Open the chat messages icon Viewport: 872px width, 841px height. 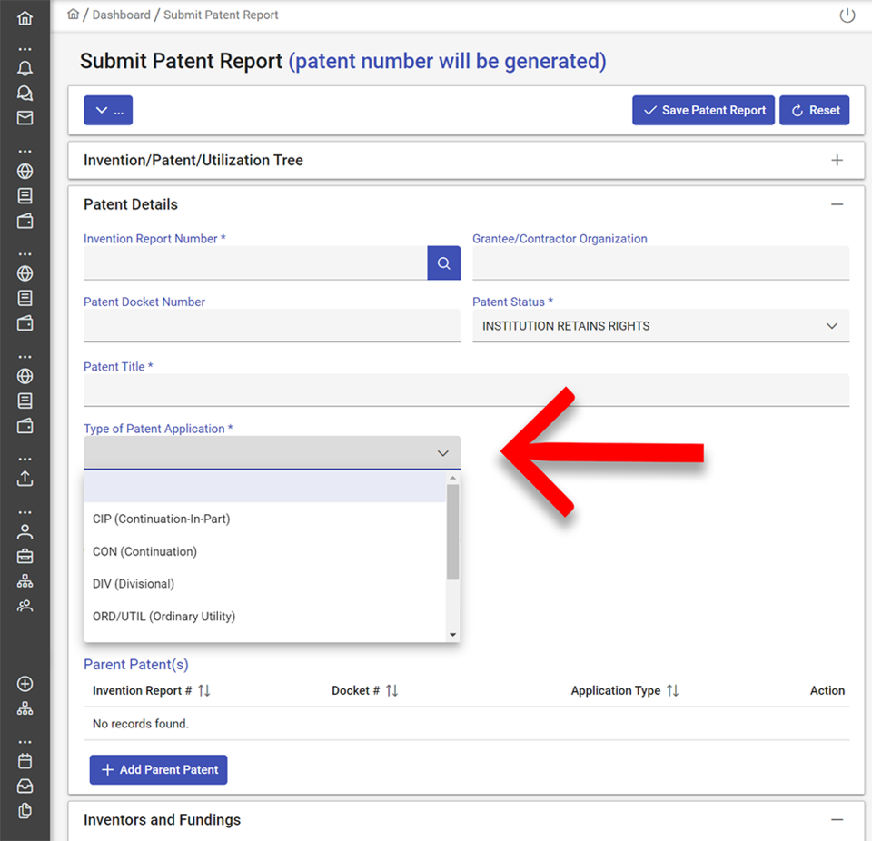[25, 93]
